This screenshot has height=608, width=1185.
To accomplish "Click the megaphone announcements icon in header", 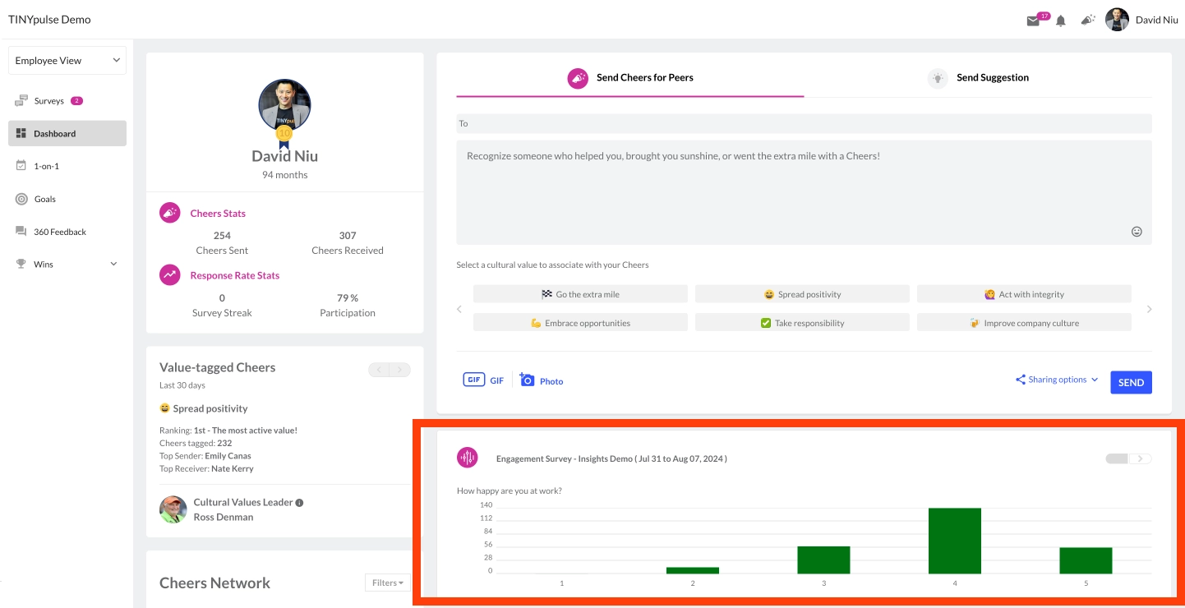I will (1086, 19).
